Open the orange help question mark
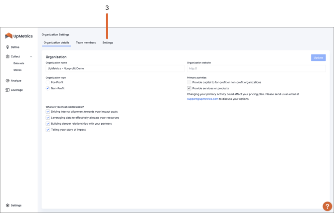The height and width of the screenshot is (213, 334). 327,206
